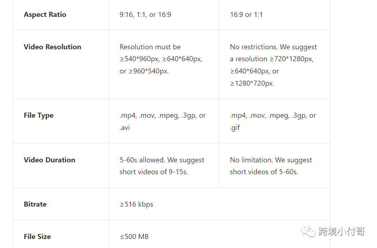
Task: Click the file type cell ending in .avi
Action: pos(162,121)
